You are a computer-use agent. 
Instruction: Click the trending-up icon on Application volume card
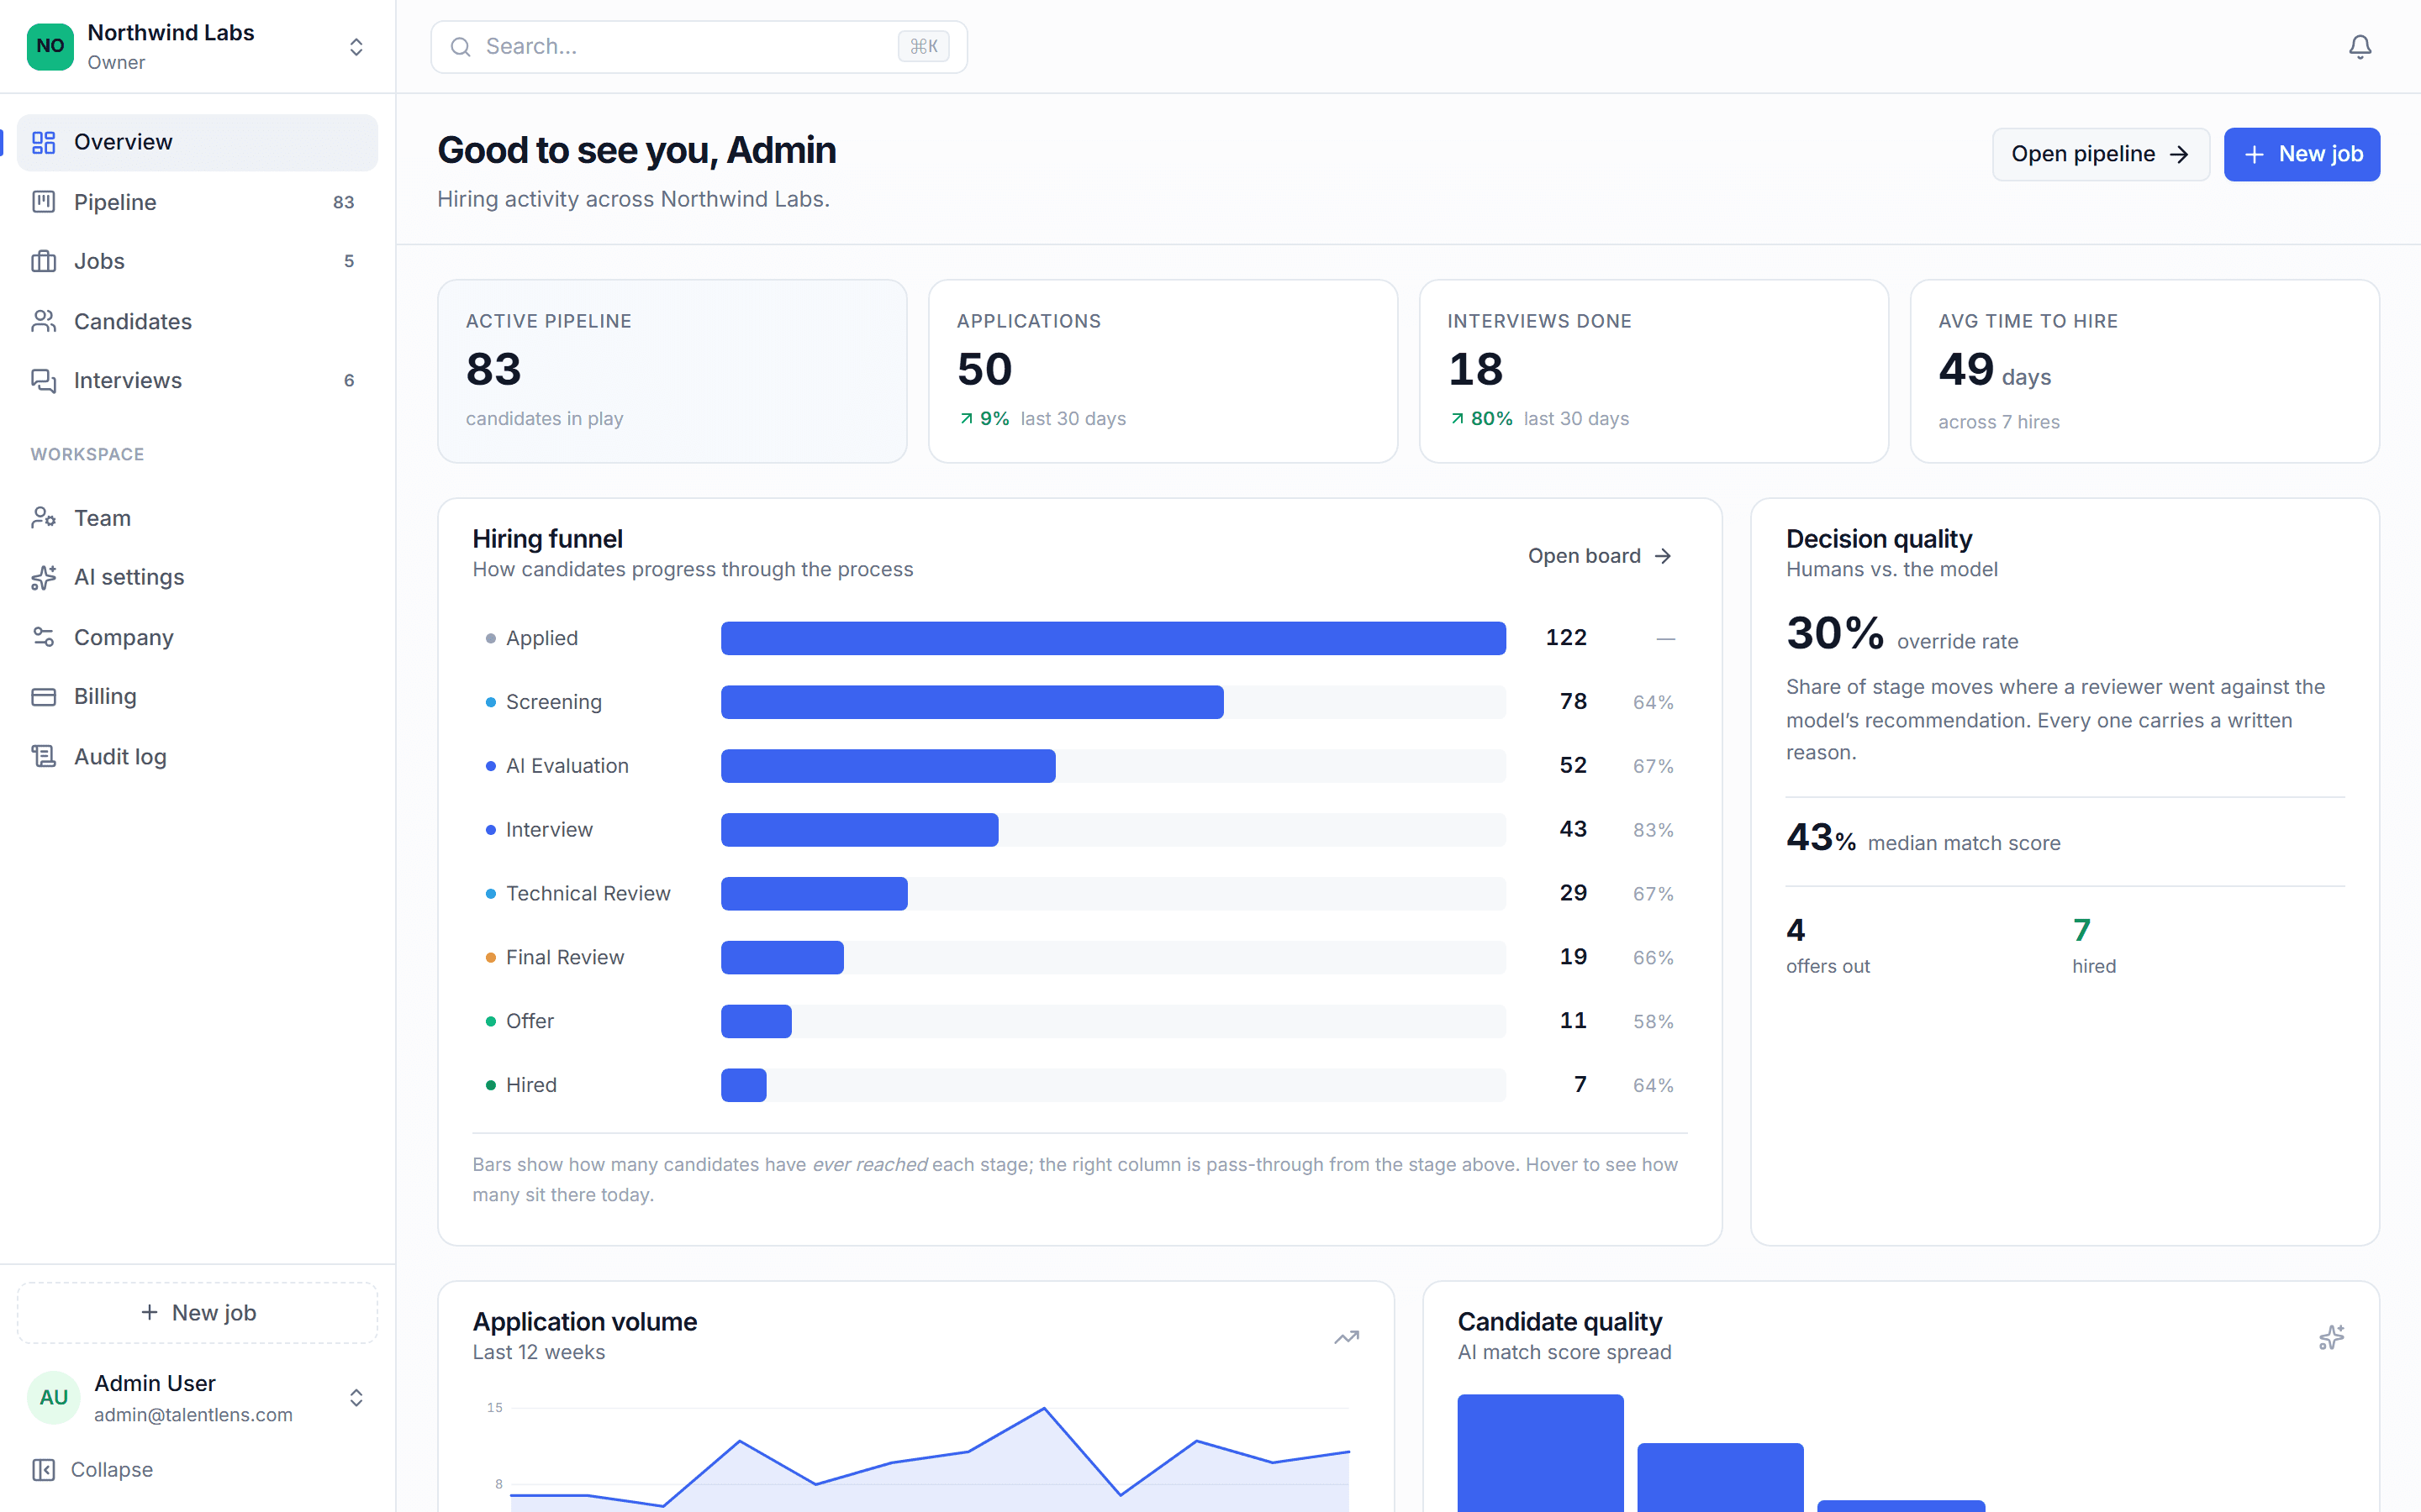1347,1337
